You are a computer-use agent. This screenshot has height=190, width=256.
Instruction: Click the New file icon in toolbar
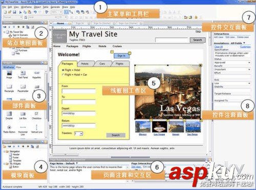(x=5, y=12)
